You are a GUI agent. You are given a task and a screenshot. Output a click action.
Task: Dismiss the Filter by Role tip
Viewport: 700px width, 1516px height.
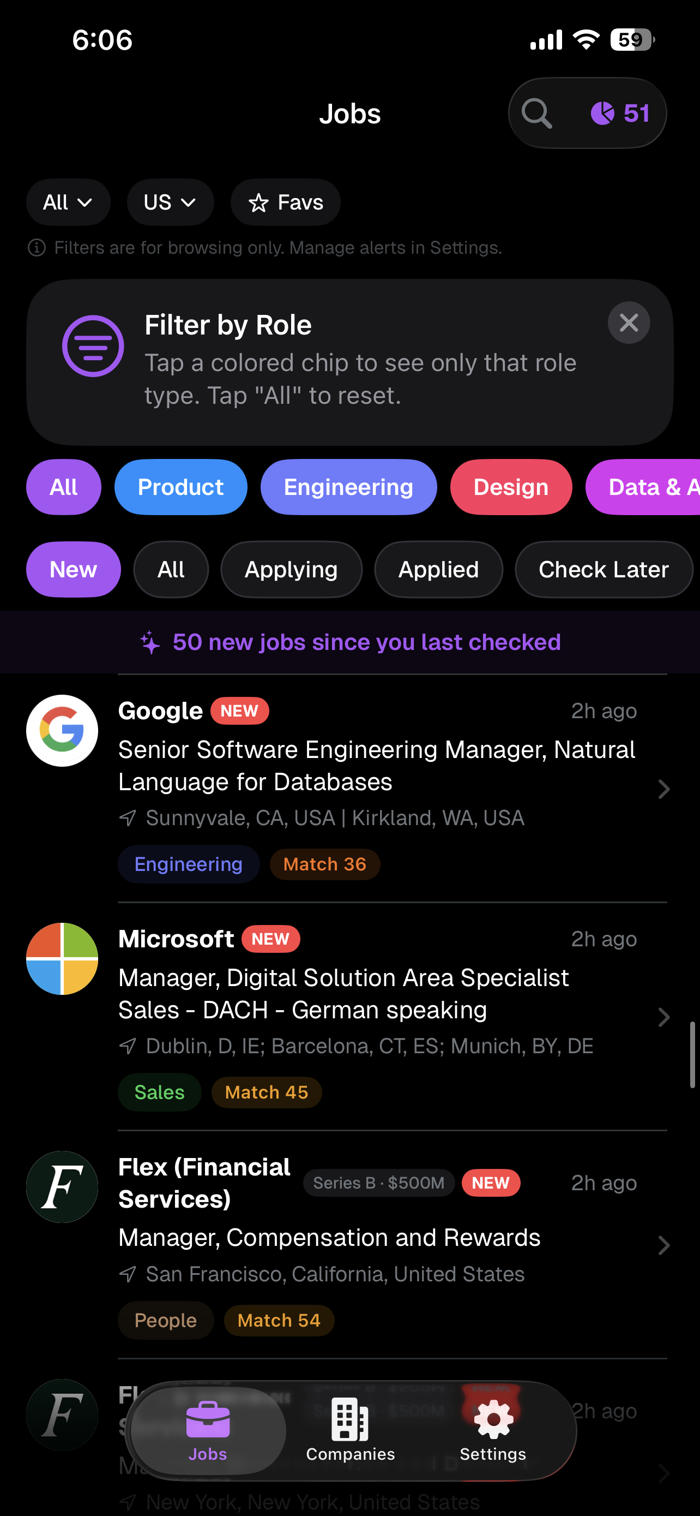[x=628, y=323]
